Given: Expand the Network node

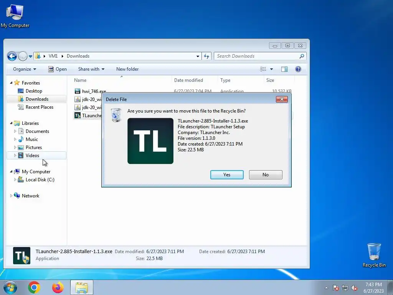Looking at the screenshot, I should click(x=11, y=196).
